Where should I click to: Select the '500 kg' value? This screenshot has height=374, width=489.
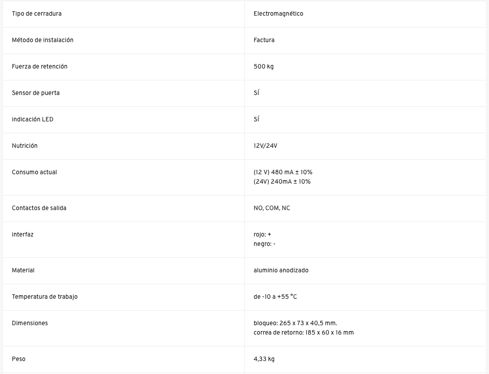263,67
